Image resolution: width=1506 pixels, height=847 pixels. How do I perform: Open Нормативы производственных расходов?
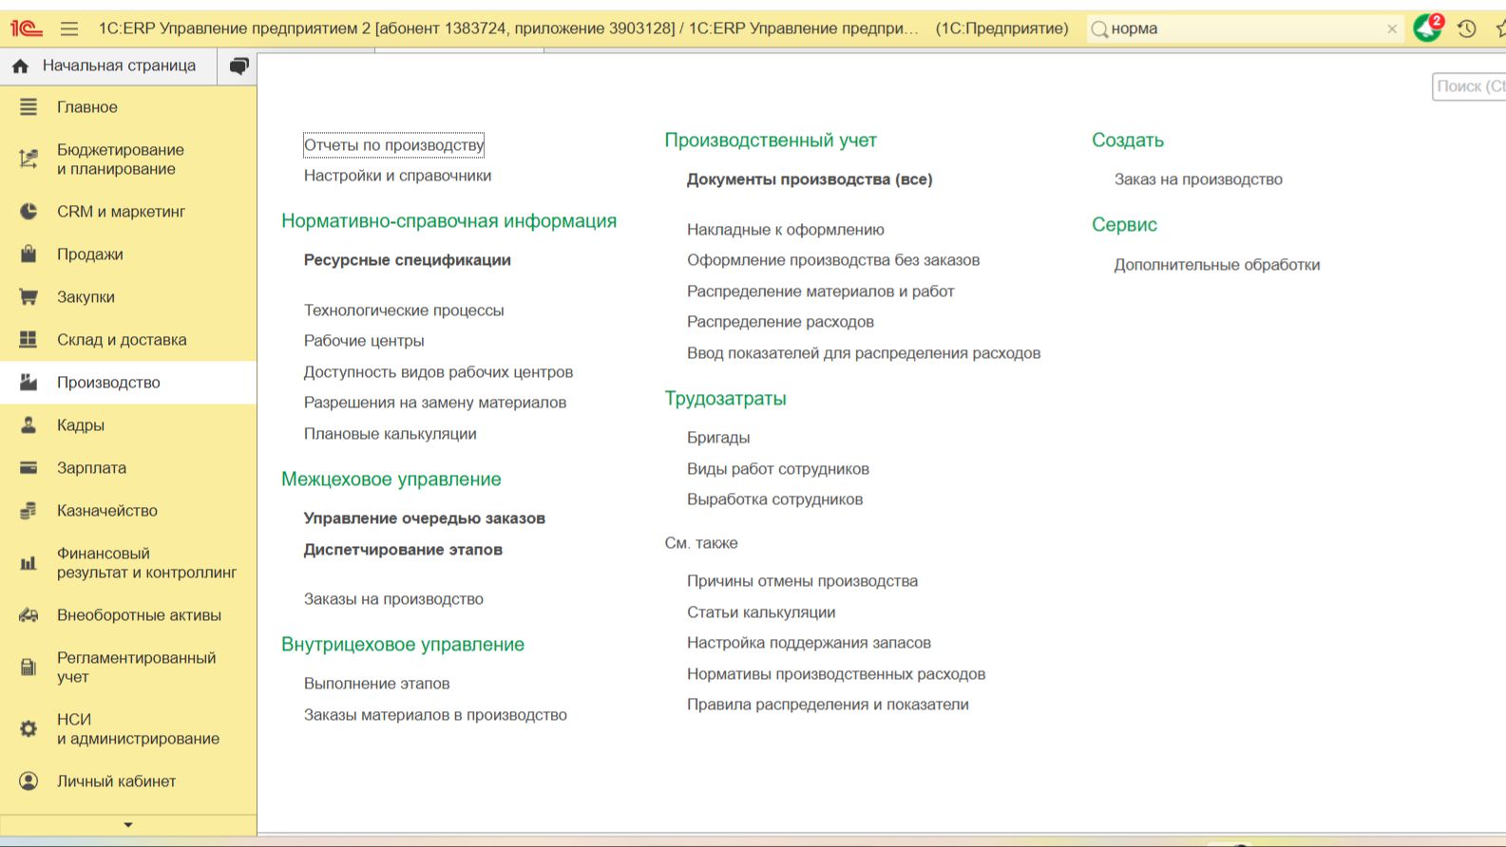pyautogui.click(x=836, y=674)
